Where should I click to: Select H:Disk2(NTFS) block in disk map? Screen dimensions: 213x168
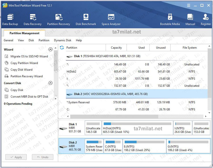137,128
